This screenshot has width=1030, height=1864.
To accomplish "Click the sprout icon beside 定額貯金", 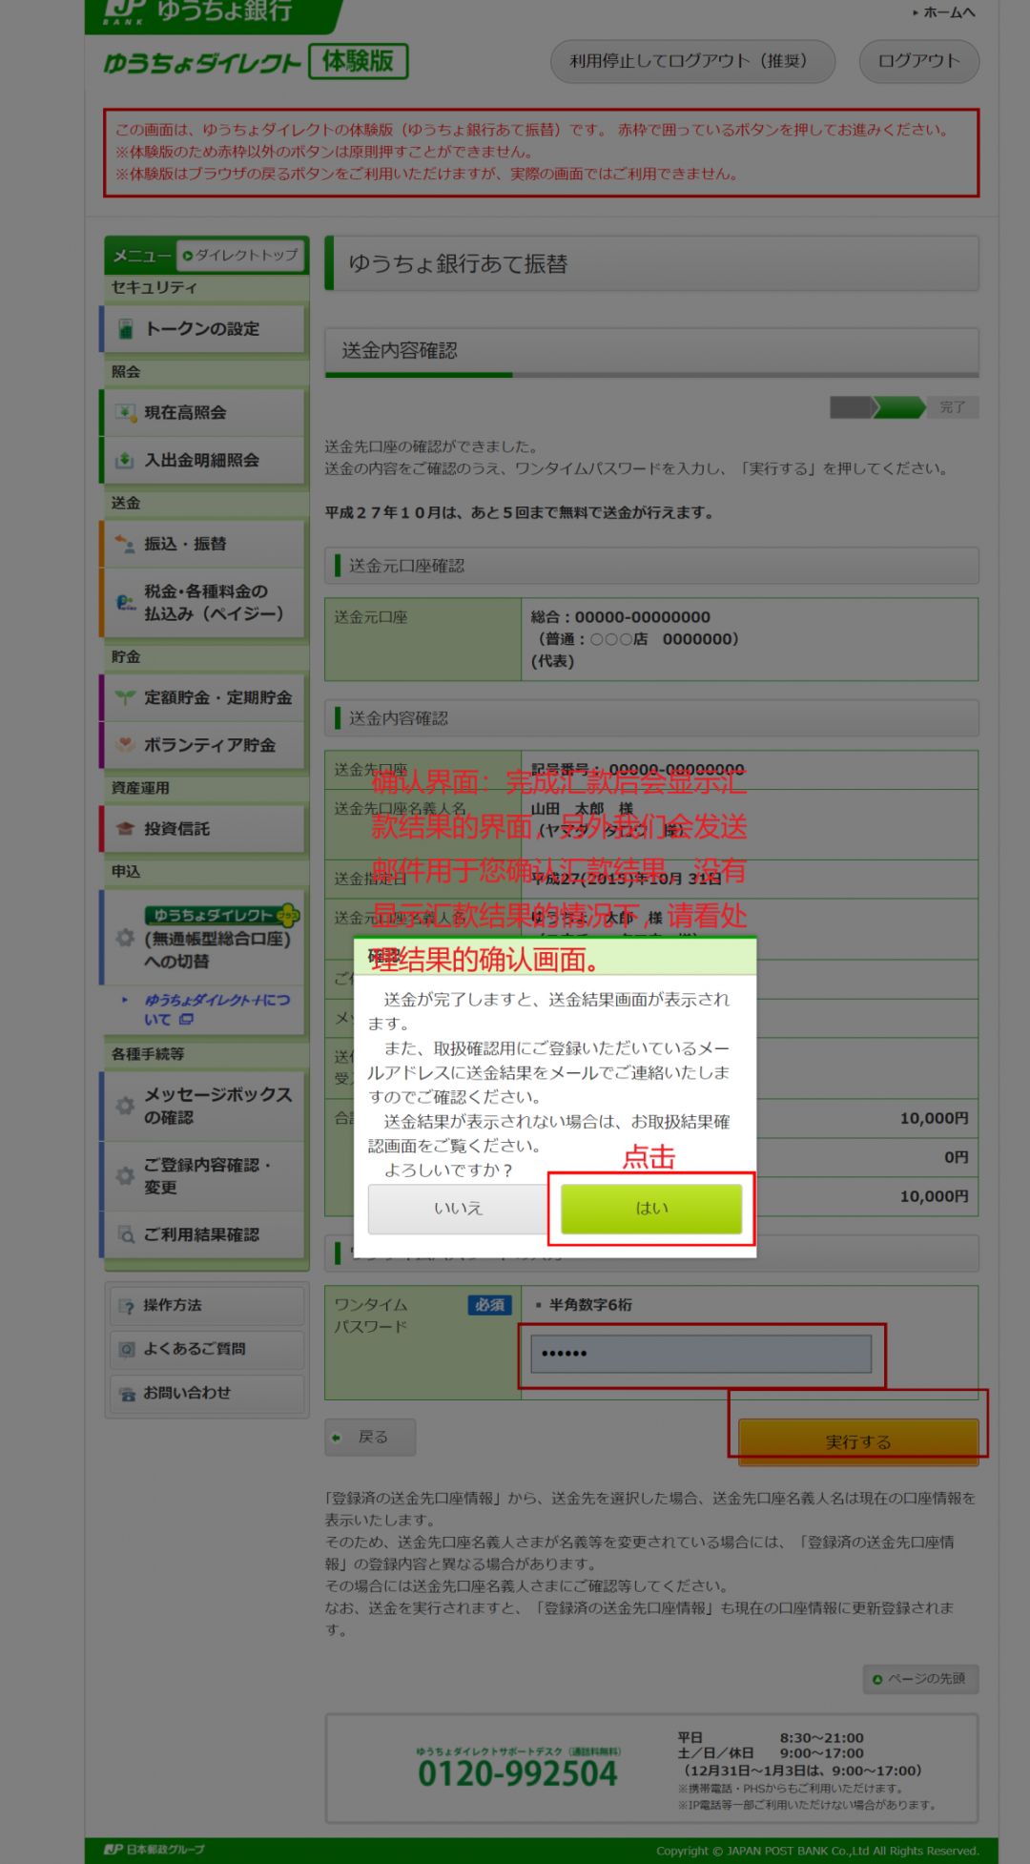I will click(125, 697).
